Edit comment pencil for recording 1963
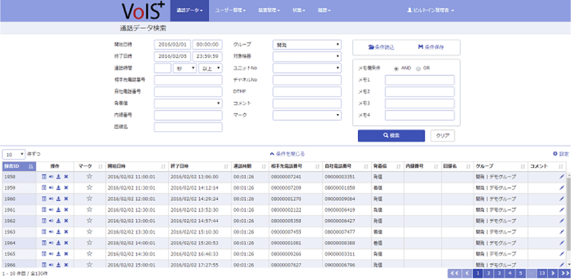Screen dimensions: 571x280 pos(562,232)
